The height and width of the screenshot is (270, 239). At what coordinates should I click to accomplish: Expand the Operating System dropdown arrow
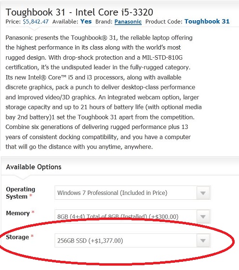click(x=203, y=193)
